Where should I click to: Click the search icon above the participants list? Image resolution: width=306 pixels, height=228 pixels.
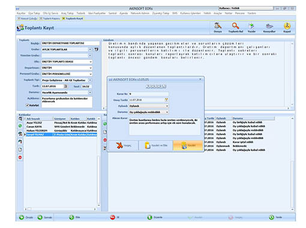tap(20, 119)
